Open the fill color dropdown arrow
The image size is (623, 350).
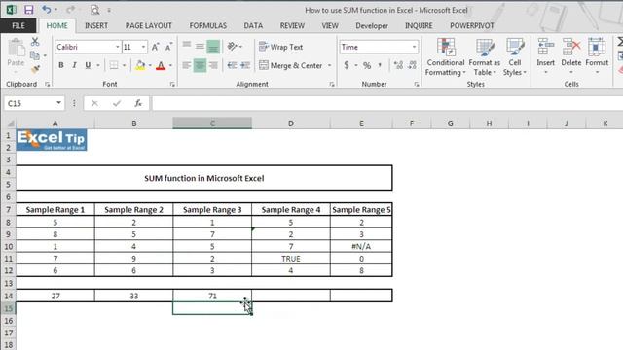[150, 65]
